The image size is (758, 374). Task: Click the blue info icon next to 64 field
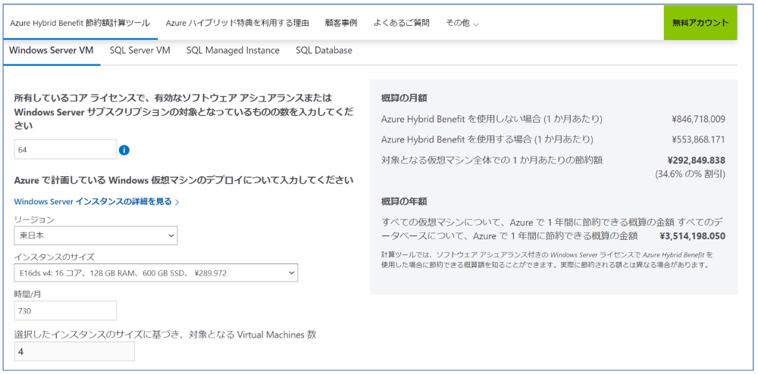[124, 151]
